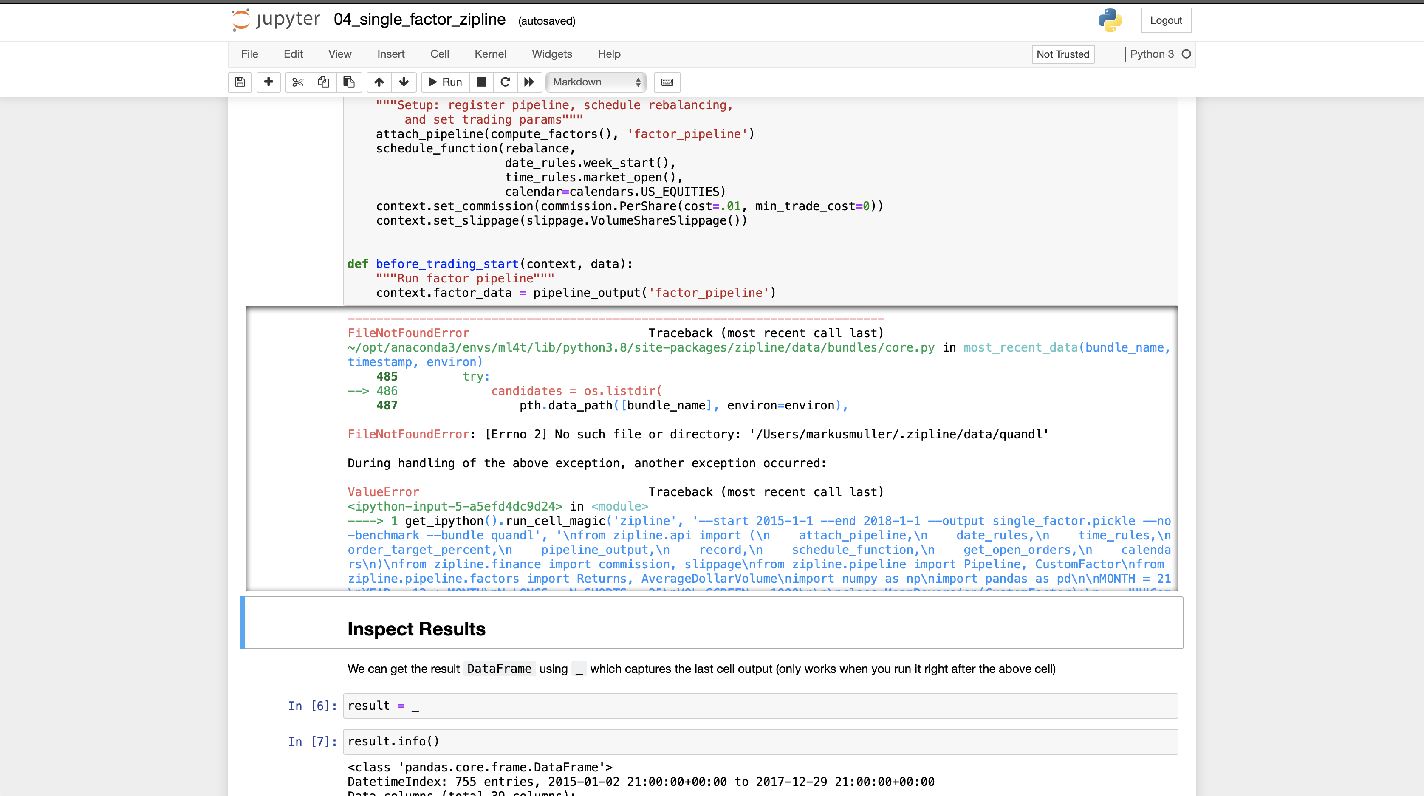This screenshot has height=796, width=1424.
Task: Move selected cell up with up arrow
Action: 379,82
